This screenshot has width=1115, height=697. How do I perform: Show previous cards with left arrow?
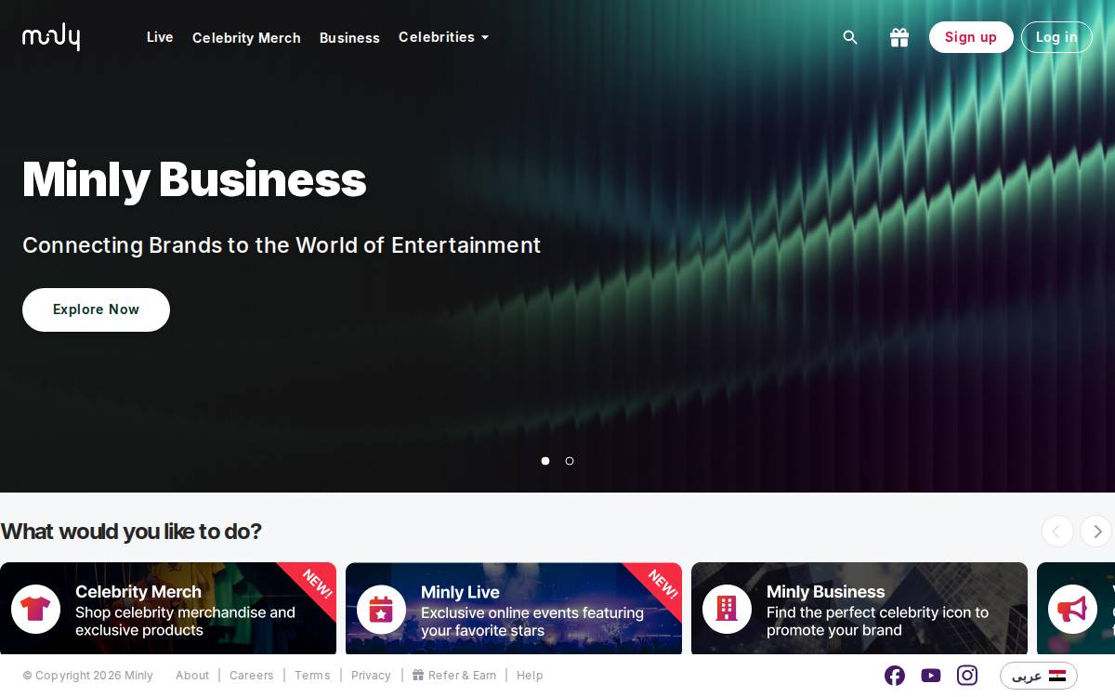click(x=1057, y=532)
